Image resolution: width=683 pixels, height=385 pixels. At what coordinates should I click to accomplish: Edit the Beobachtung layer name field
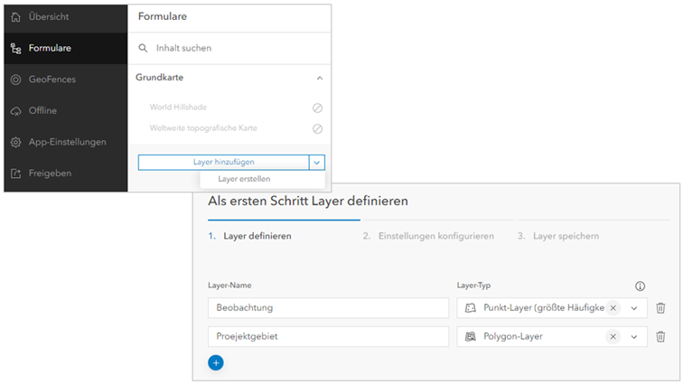[x=328, y=308]
